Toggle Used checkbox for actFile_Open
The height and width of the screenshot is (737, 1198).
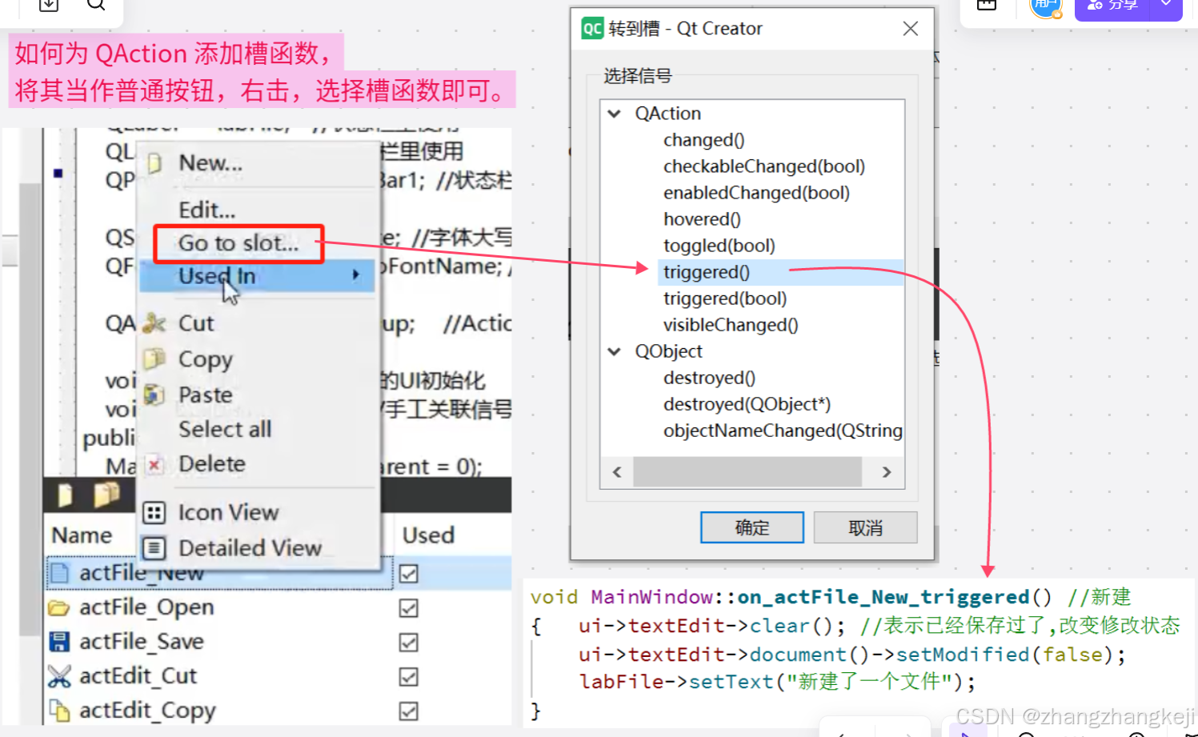409,608
